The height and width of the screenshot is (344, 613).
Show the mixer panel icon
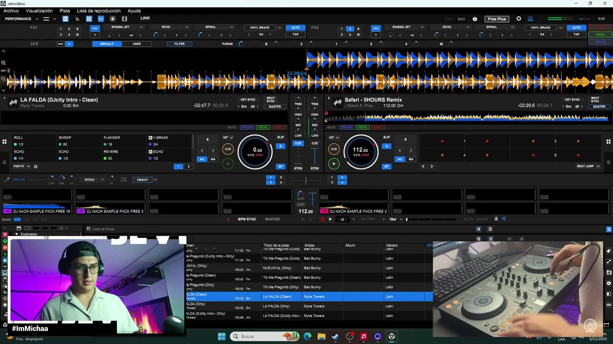pos(101,19)
